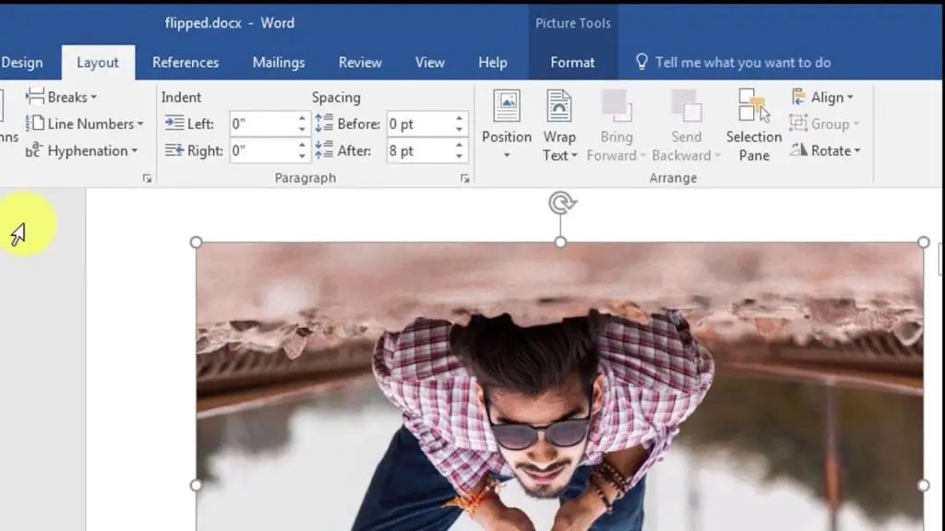
Task: Open the Selection Pane
Action: click(x=754, y=125)
